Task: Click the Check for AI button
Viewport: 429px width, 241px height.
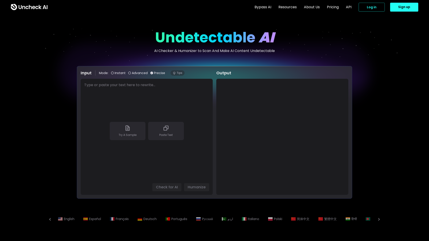Action: tap(167, 187)
